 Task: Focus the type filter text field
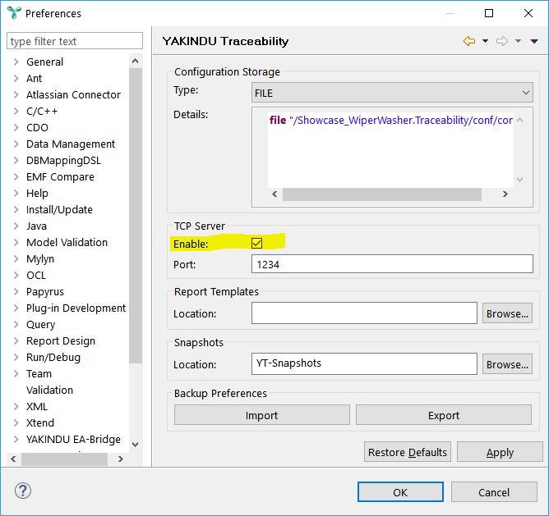[x=75, y=41]
